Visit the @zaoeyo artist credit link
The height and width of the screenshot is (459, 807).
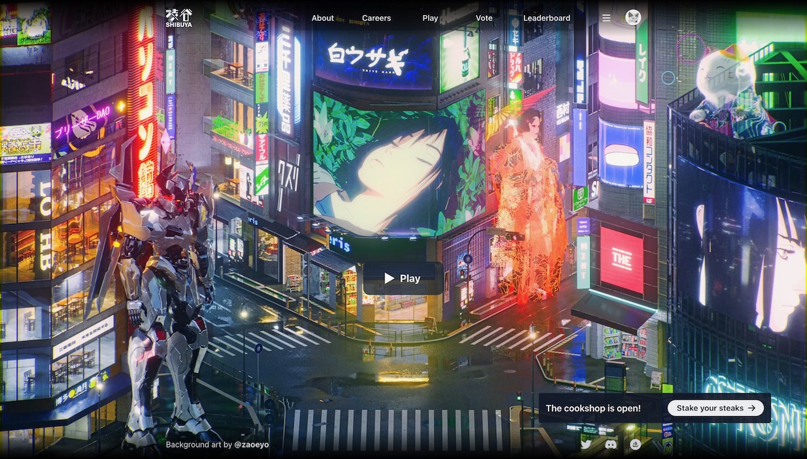(252, 444)
